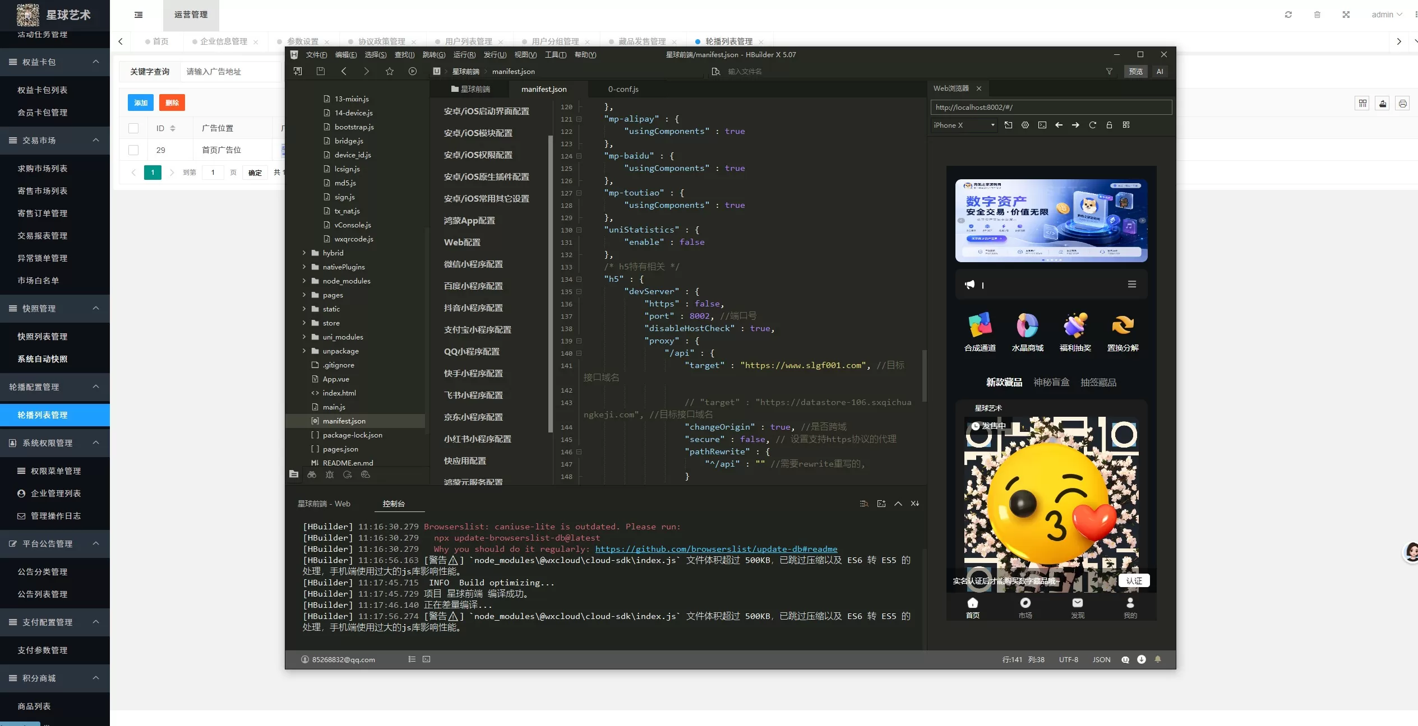The width and height of the screenshot is (1418, 726).
Task: Click the clear console icon
Action: (915, 504)
